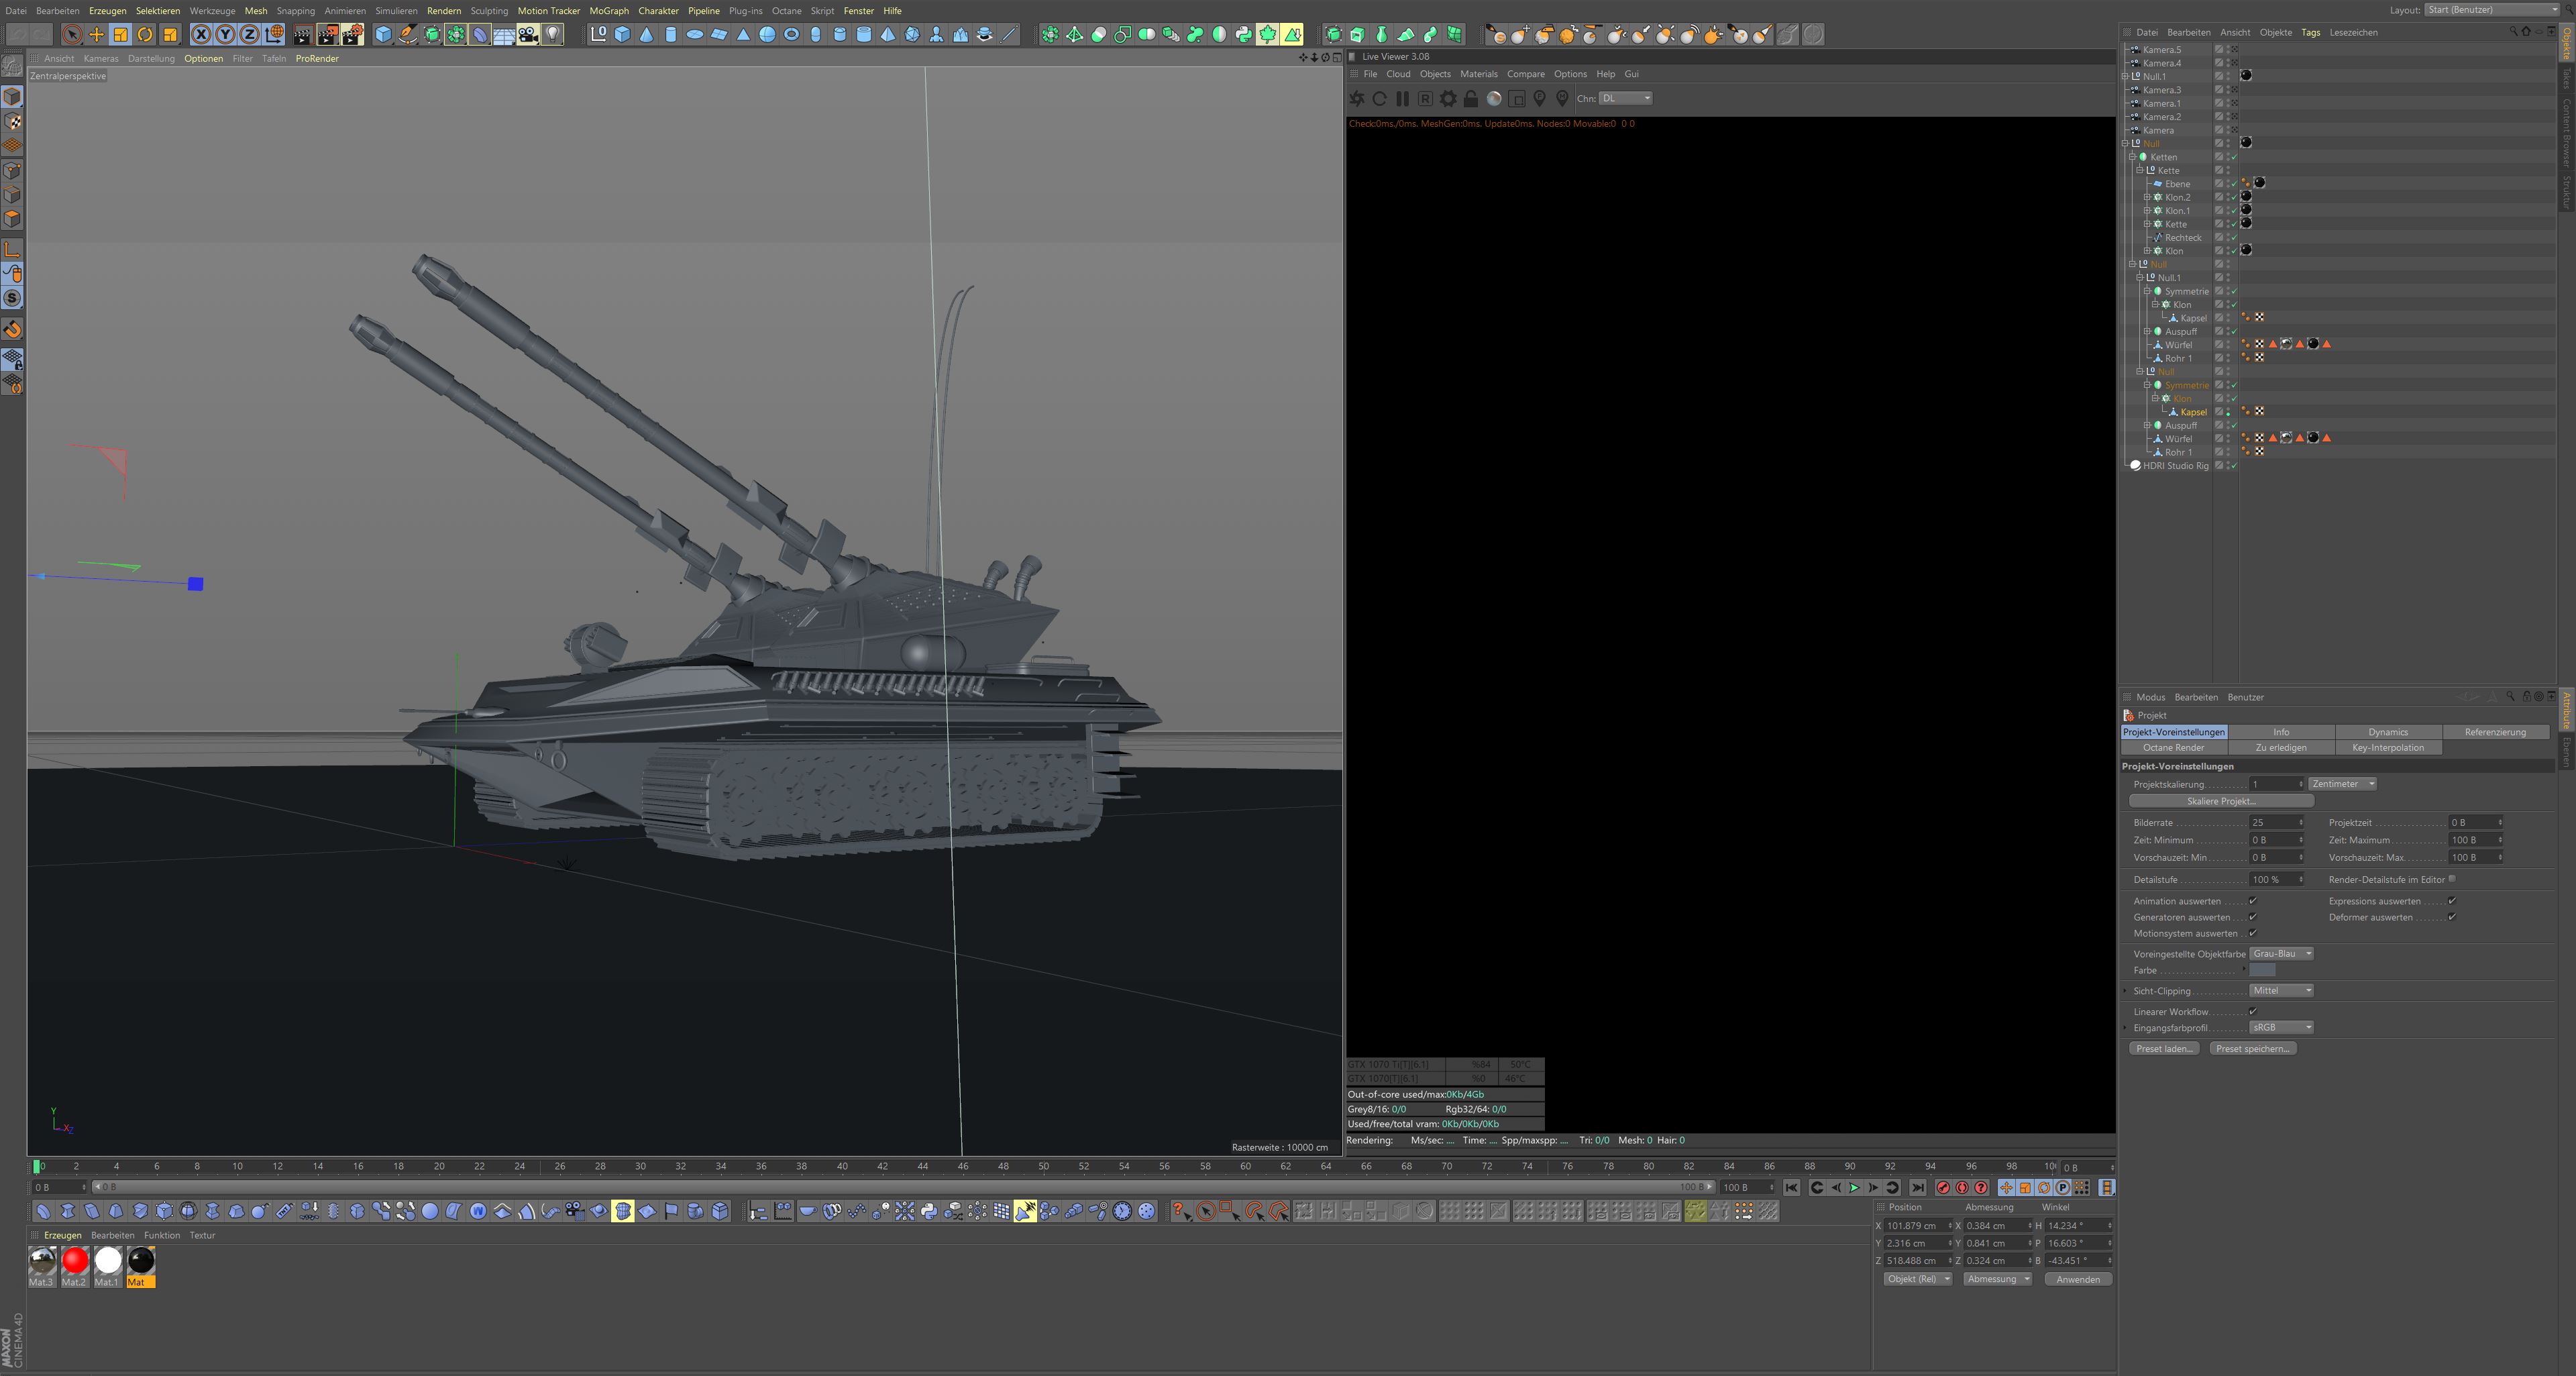
Task: Toggle Deformer auswerten checkbox
Action: tap(2451, 917)
